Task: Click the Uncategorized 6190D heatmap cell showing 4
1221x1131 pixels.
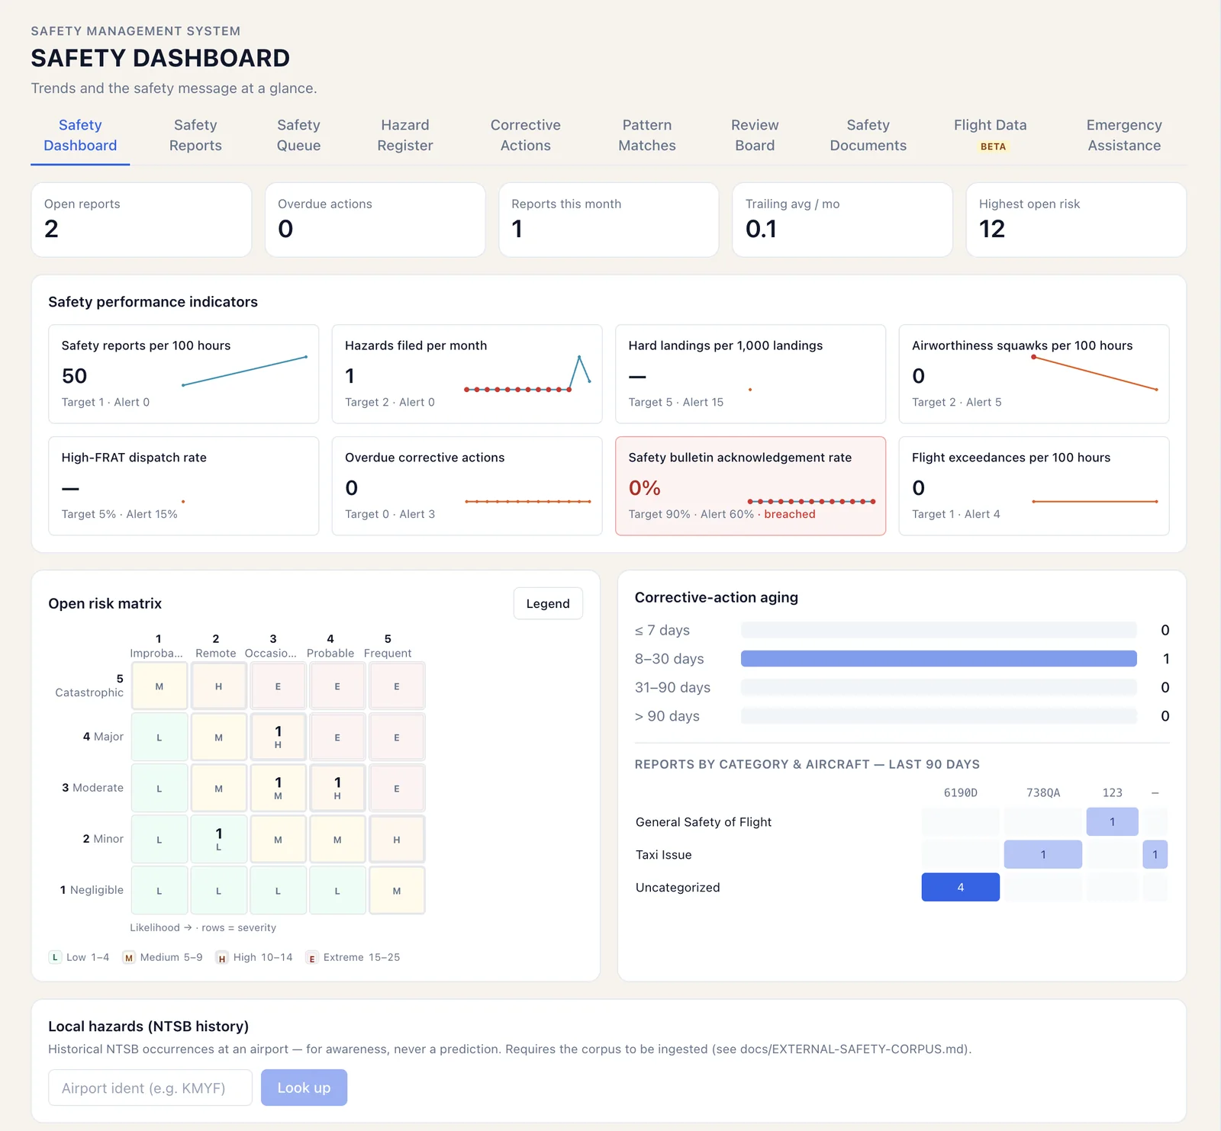Action: 960,887
